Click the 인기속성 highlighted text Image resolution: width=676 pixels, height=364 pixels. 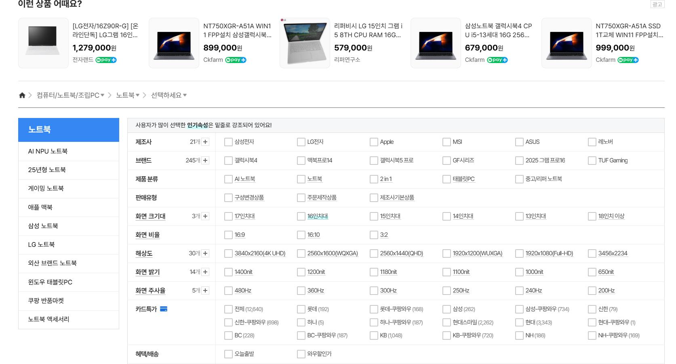point(197,125)
